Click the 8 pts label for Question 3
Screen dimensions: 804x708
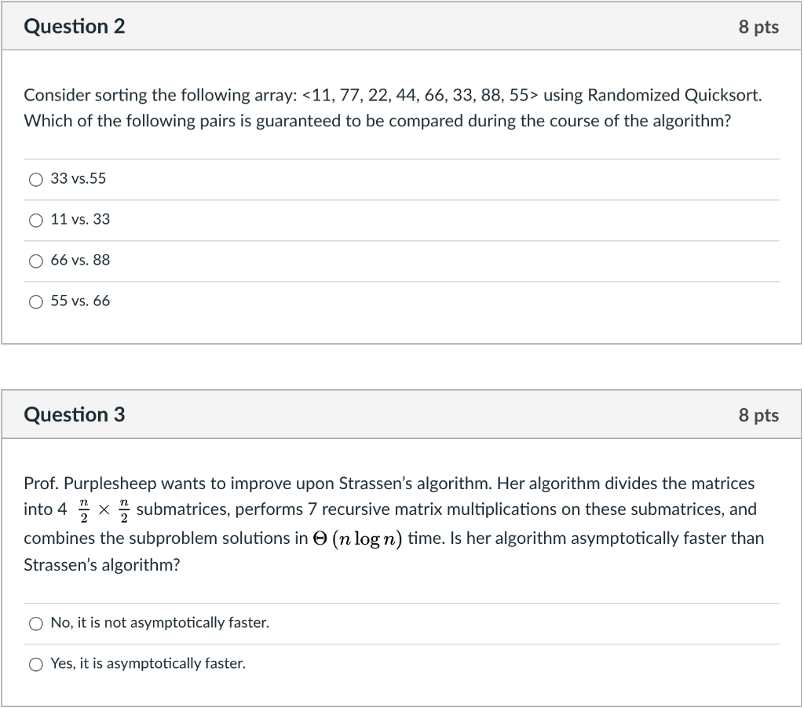point(758,414)
